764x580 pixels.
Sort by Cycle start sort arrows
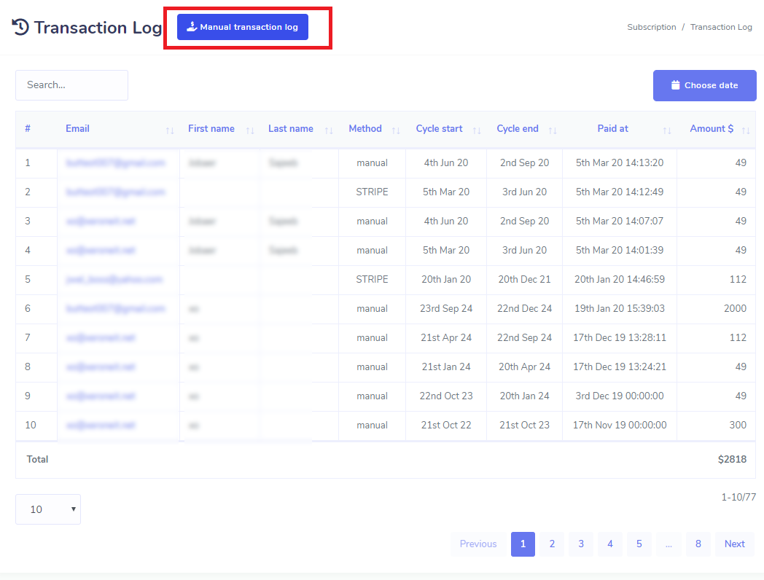pos(477,130)
